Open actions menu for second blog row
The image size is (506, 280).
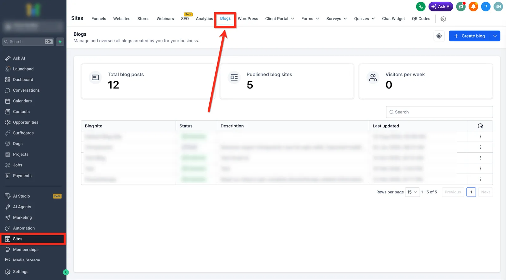click(x=480, y=147)
